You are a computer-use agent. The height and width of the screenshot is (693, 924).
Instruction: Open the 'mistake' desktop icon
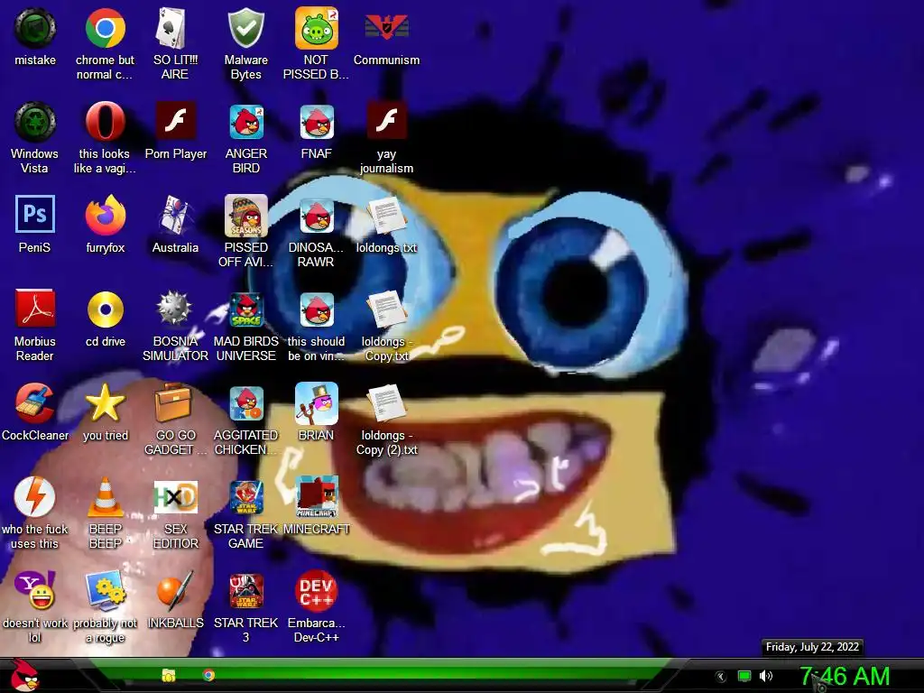coord(35,28)
